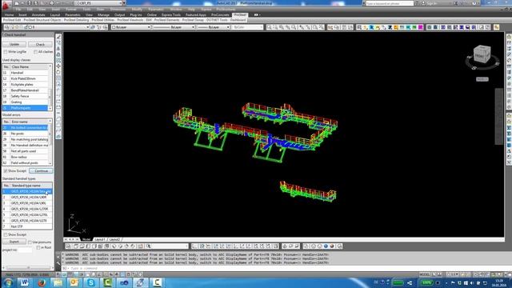The image size is (512, 288).
Task: Open the Home ribbon tab
Action: (9, 14)
